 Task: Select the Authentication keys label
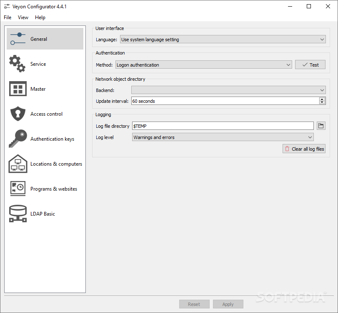pos(52,139)
